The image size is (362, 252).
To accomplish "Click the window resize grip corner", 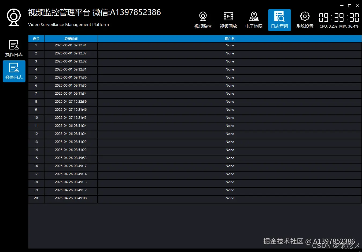I will coord(360,250).
